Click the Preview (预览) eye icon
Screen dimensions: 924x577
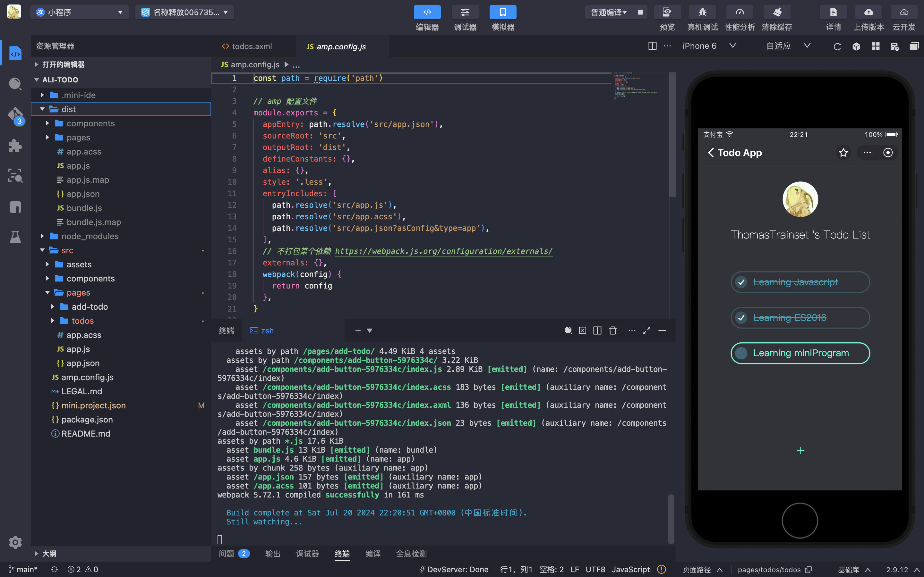[667, 12]
